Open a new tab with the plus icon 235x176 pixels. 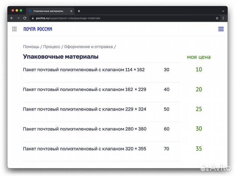[79, 11]
